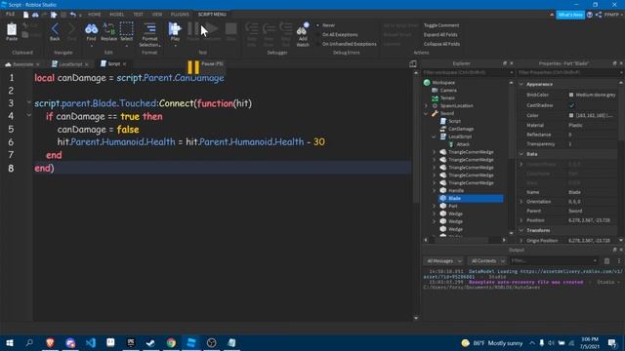Click the help question mark icon
This screenshot has width=625, height=351.
coord(590,15)
